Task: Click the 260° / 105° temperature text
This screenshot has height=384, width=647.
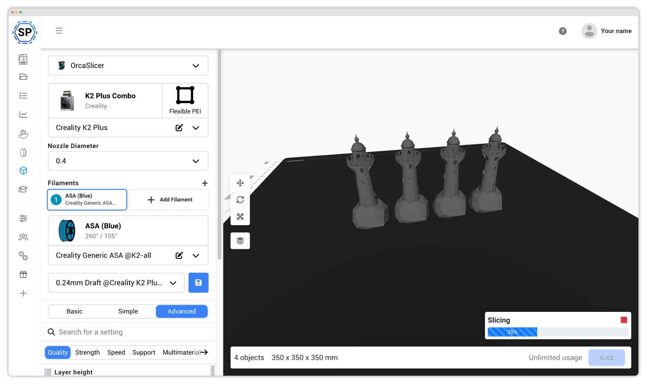Action: [101, 236]
